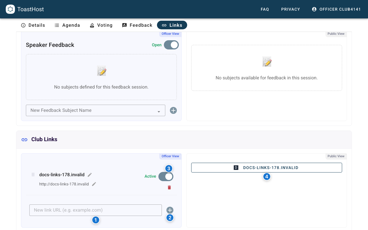Select the Feedback tab
Viewport: 368px width, 230px height.
[x=137, y=25]
